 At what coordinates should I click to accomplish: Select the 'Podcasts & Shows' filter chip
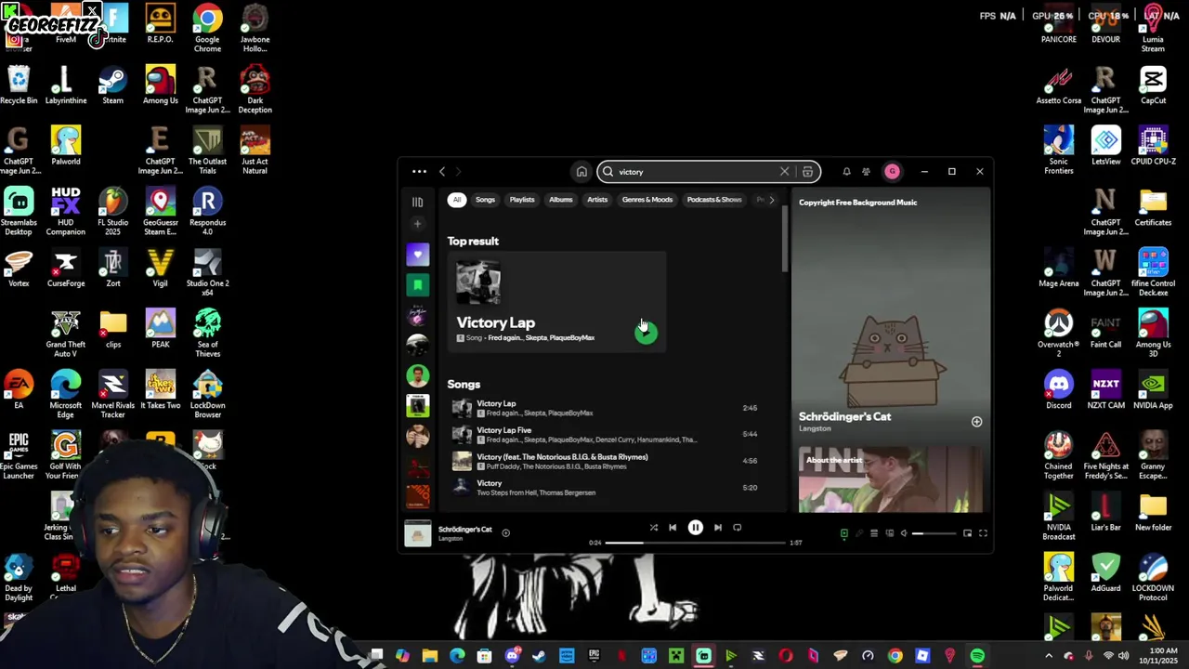pos(714,200)
